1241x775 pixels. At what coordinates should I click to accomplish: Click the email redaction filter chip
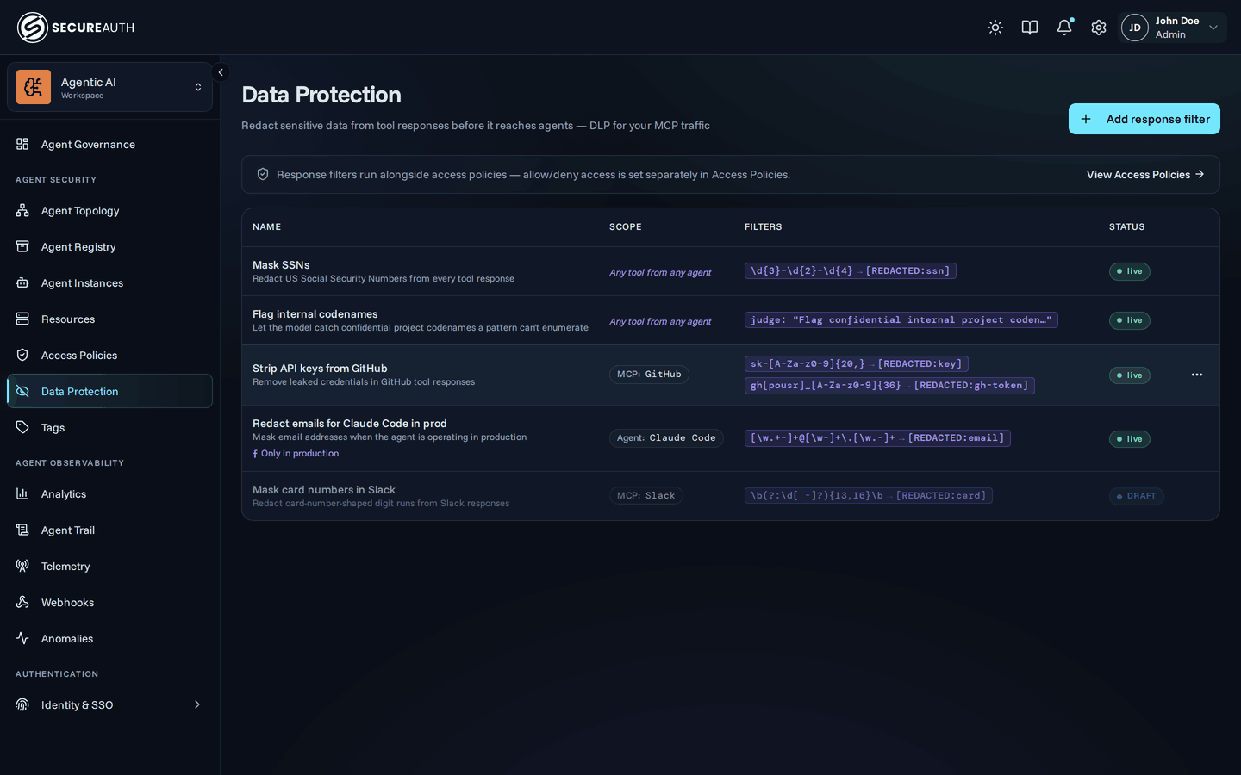[x=877, y=438]
